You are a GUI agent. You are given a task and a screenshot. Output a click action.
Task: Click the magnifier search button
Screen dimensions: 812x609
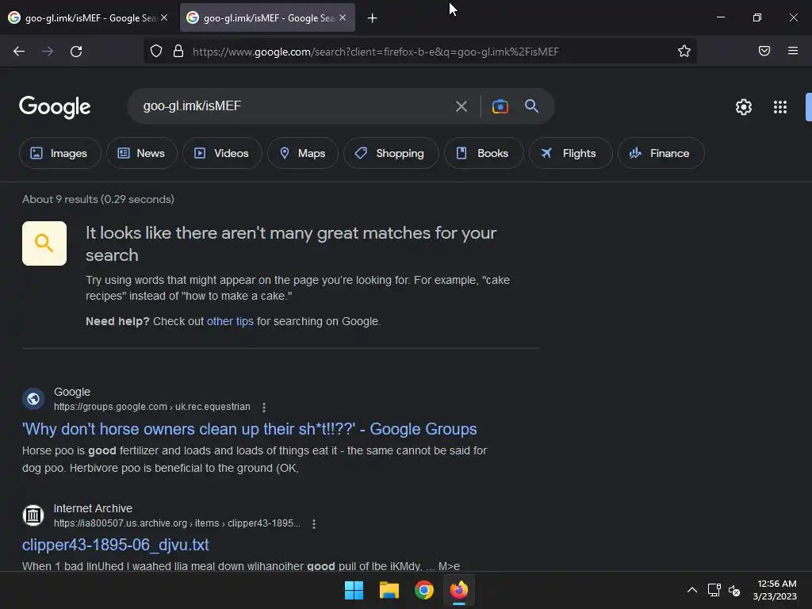532,106
